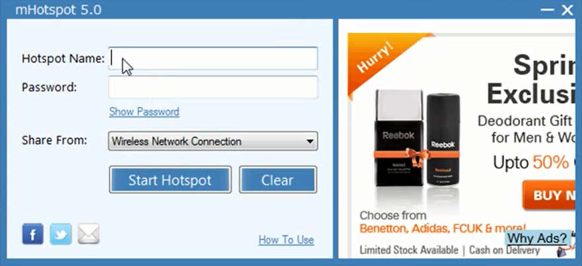Viewport: 582px width, 266px height.
Task: Close the mHotspot window
Action: tap(567, 10)
